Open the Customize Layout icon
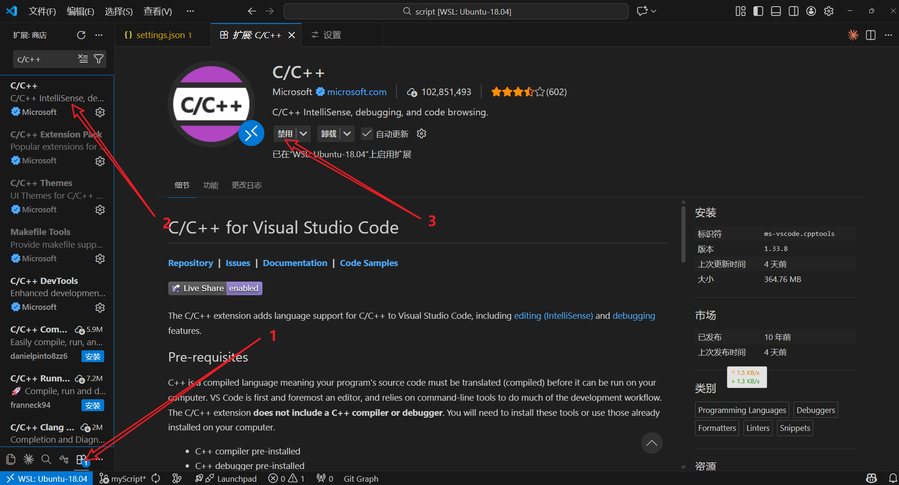The width and height of the screenshot is (899, 485). 741,11
